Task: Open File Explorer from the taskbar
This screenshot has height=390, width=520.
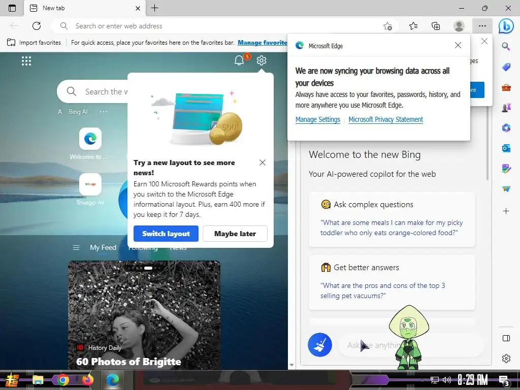Action: click(x=38, y=380)
